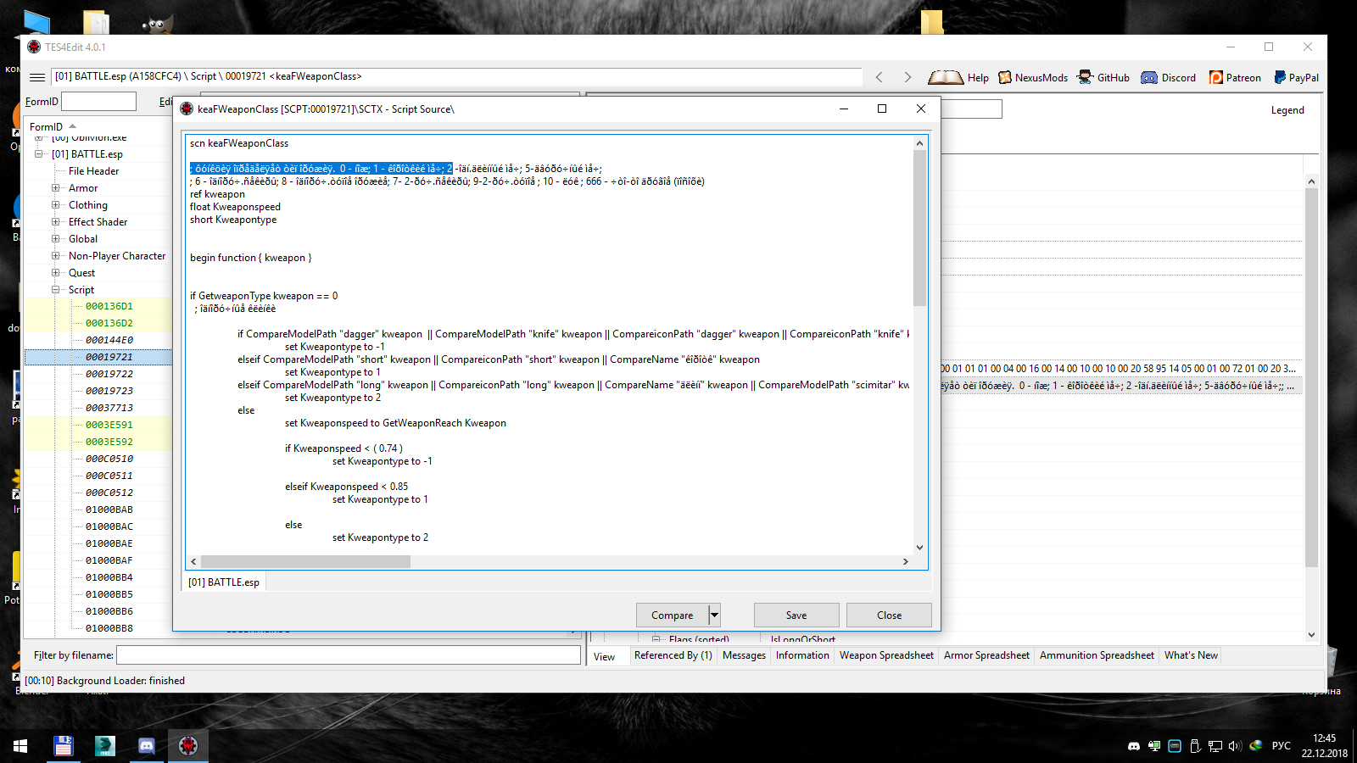Navigate back with the left arrow
Viewport: 1357px width, 763px height.
tap(880, 77)
